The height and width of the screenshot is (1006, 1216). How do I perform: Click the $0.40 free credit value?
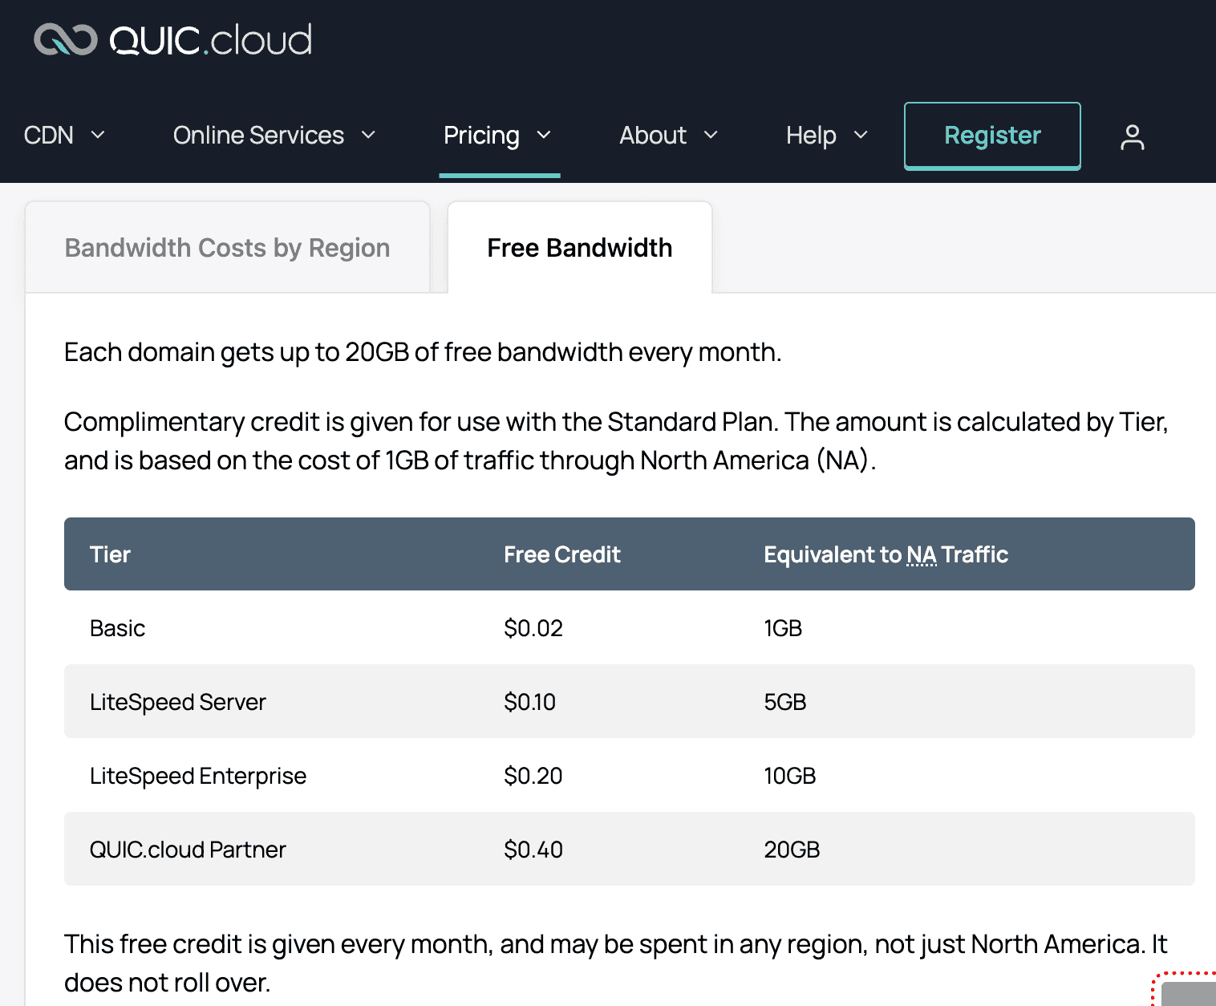tap(533, 850)
